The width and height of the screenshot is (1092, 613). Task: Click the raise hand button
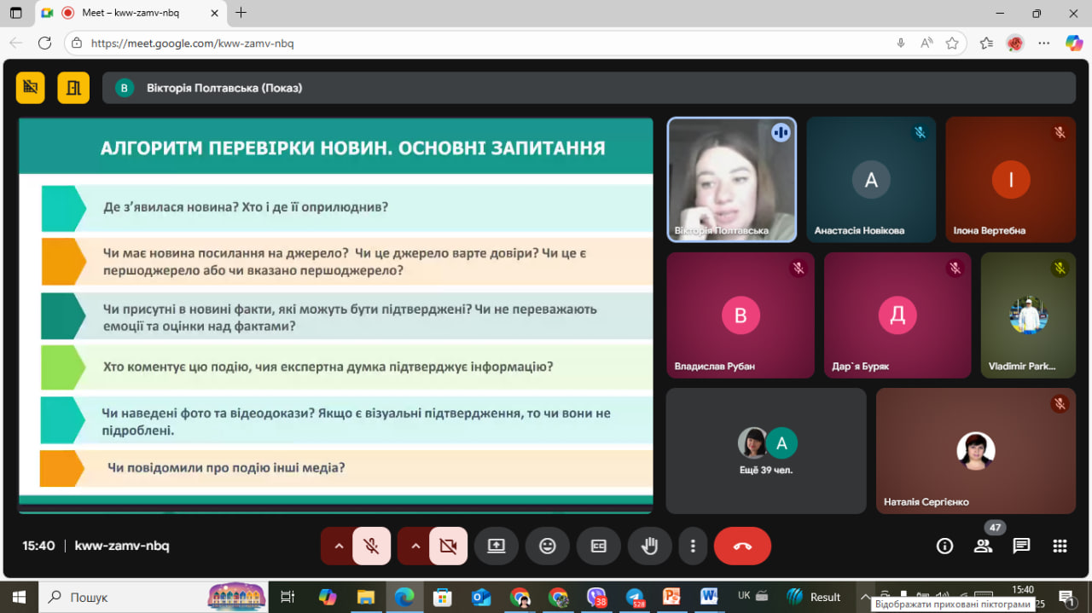(649, 546)
